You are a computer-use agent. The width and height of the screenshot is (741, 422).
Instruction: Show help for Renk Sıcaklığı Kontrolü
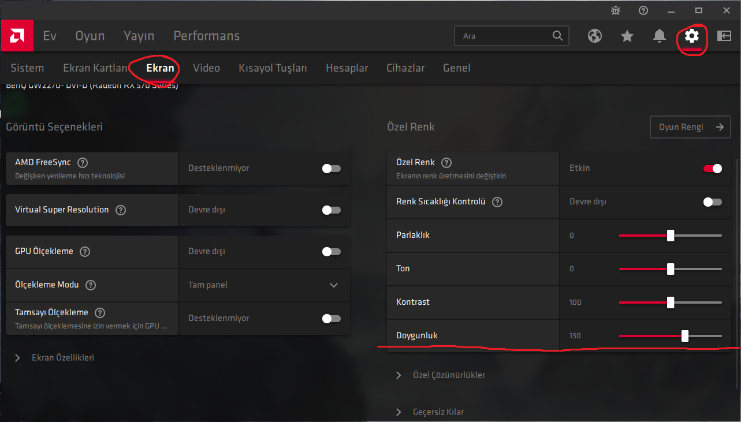coord(497,202)
